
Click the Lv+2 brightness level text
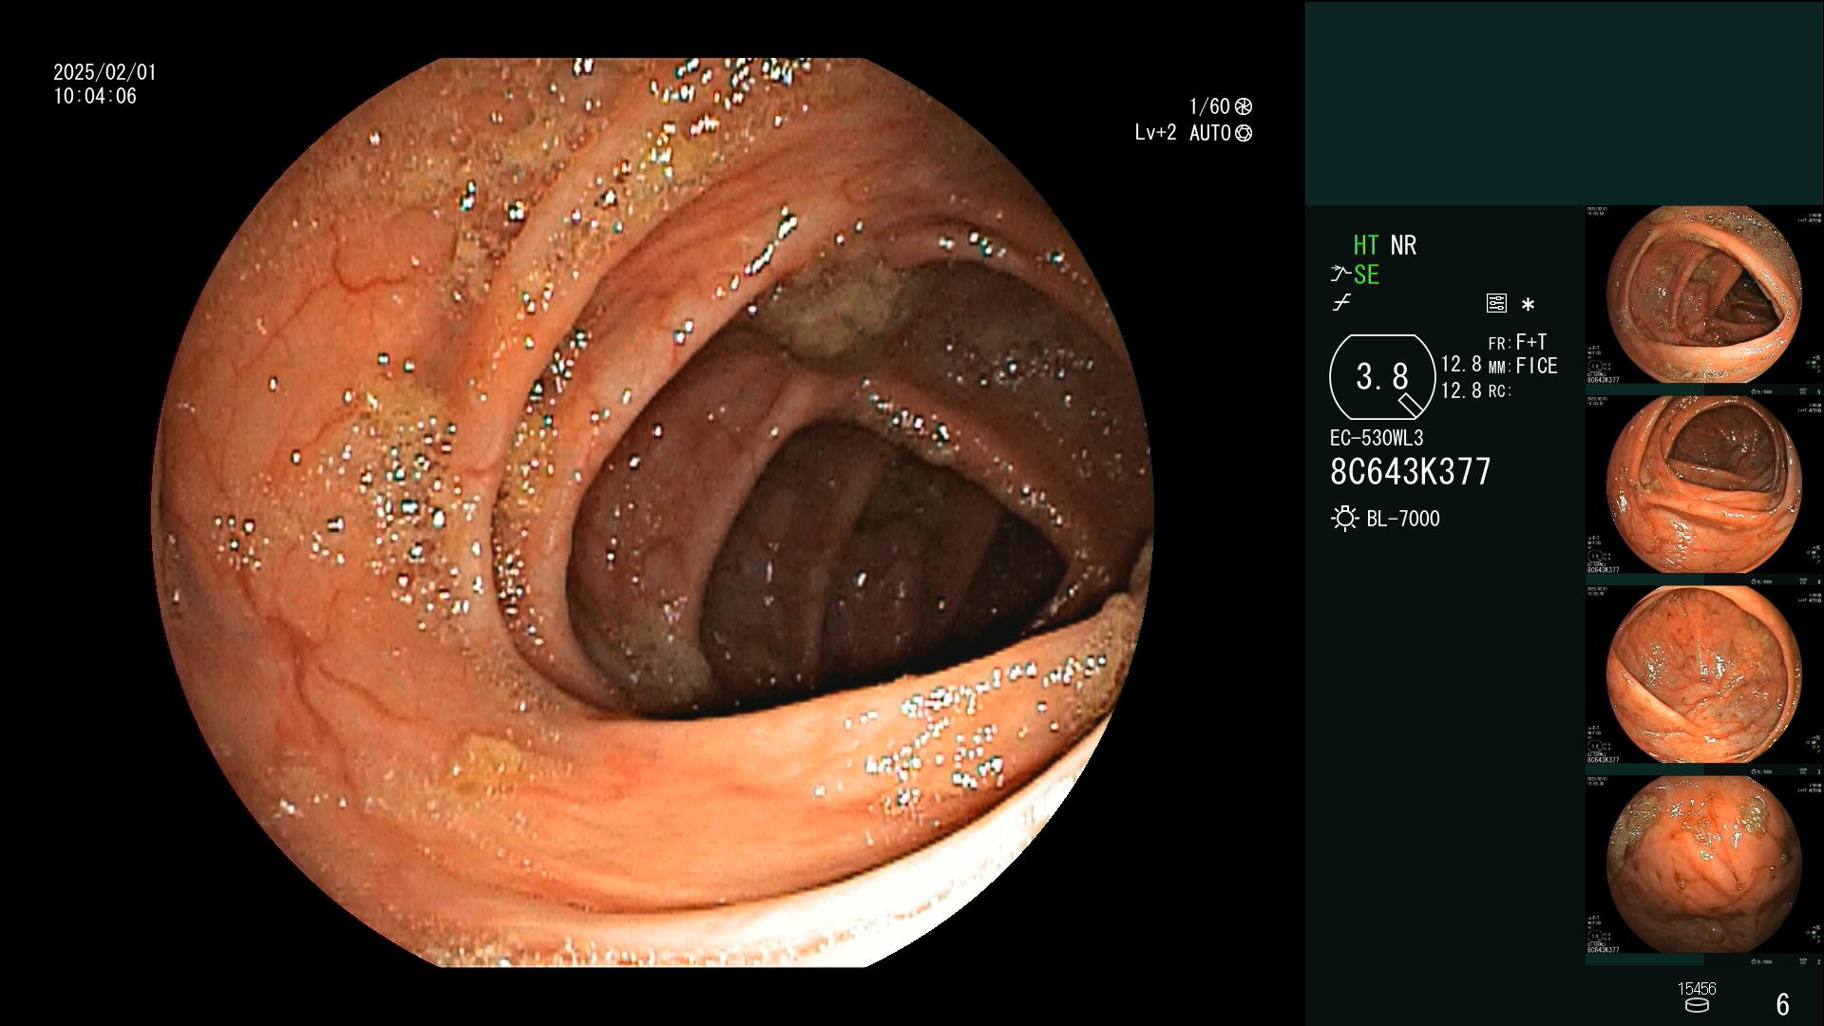click(x=1155, y=133)
